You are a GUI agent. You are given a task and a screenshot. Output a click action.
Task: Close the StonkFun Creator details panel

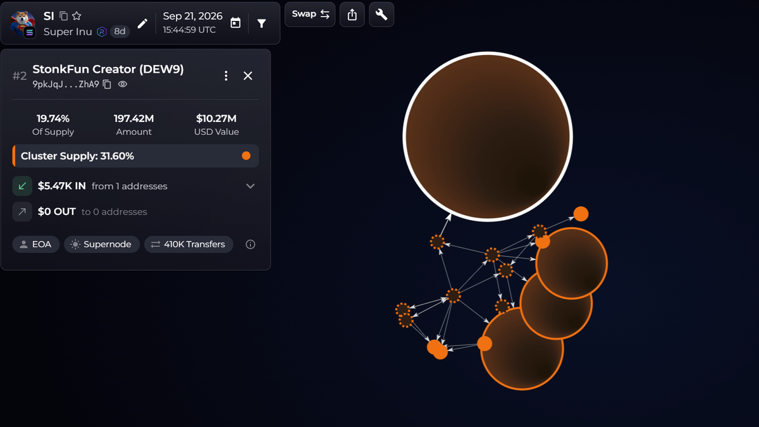click(x=248, y=76)
